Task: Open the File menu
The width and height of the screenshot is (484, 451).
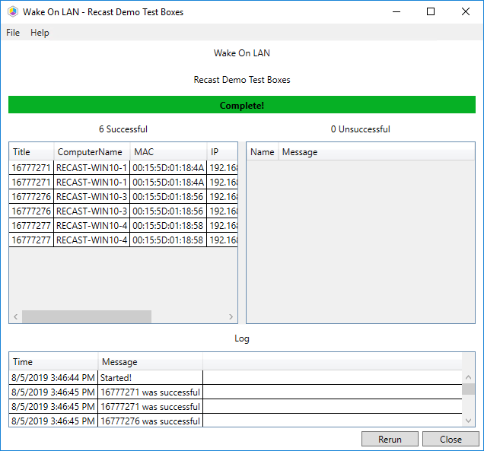Action: tap(13, 33)
